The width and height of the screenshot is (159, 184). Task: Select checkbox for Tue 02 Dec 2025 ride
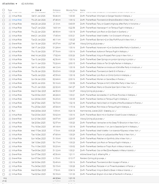pos(4,174)
